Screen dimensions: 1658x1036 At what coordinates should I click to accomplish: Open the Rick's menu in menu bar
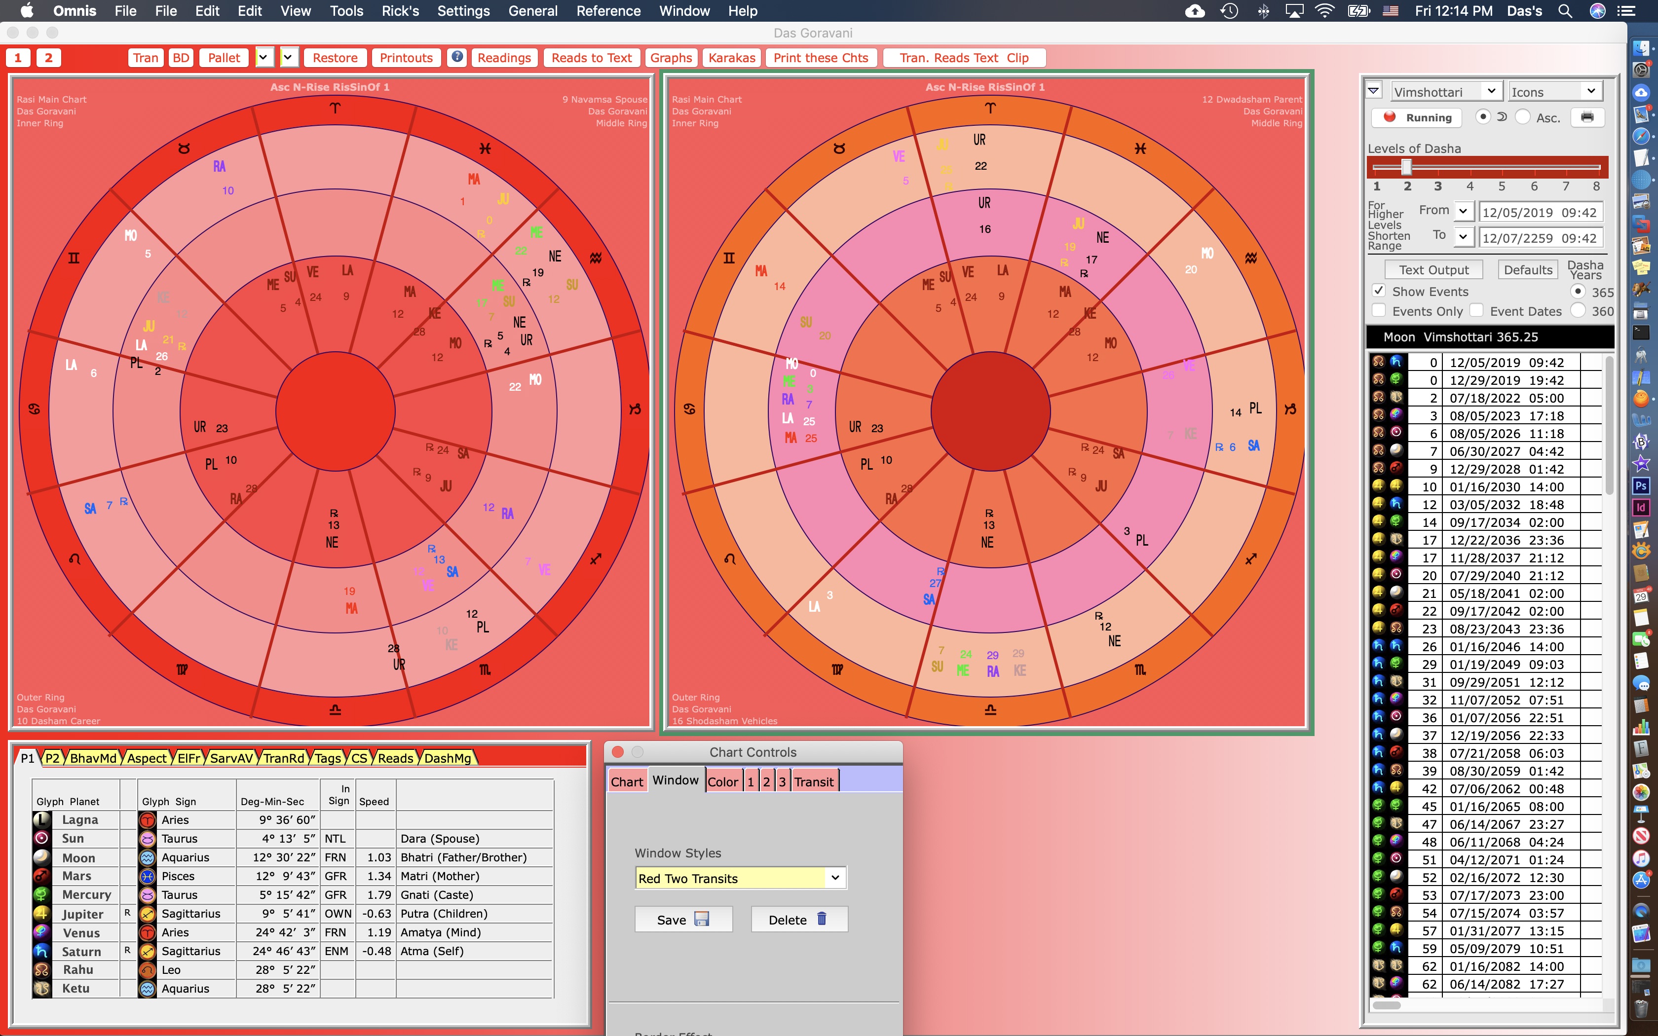click(x=400, y=11)
